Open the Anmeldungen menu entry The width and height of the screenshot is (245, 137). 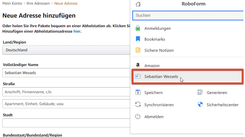pos(158,28)
